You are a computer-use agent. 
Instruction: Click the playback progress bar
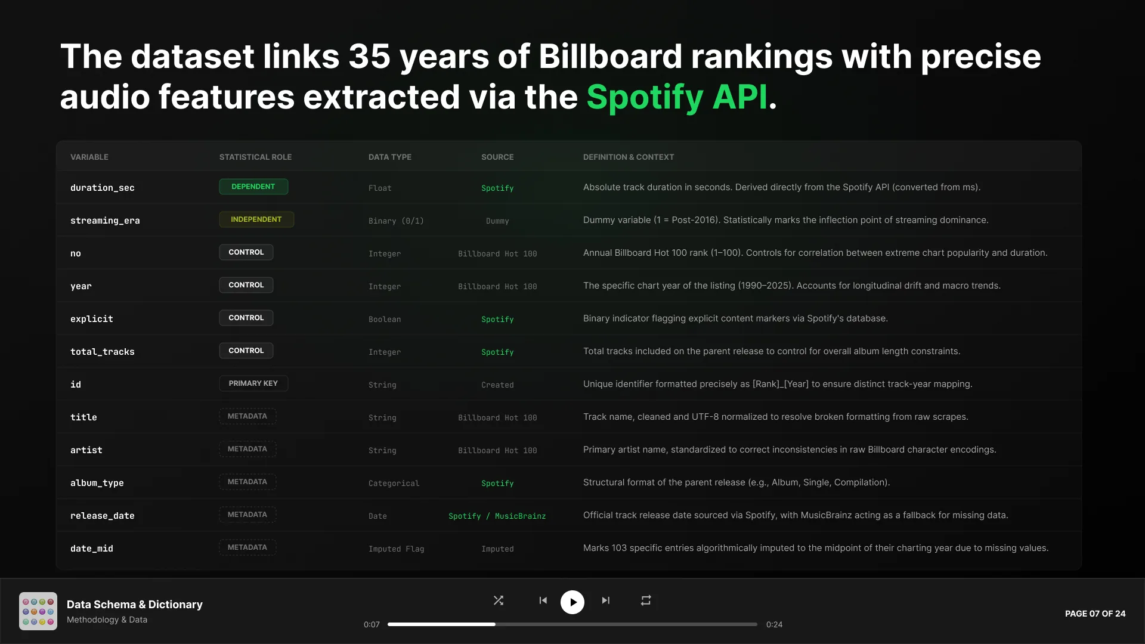572,624
